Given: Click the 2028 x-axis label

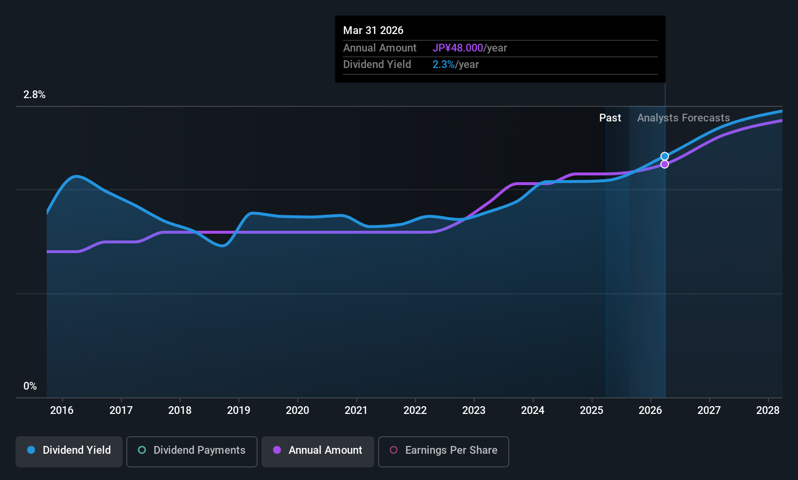Looking at the screenshot, I should [768, 410].
